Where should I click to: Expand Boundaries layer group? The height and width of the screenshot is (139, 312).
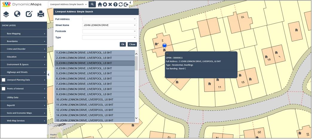coord(24,41)
